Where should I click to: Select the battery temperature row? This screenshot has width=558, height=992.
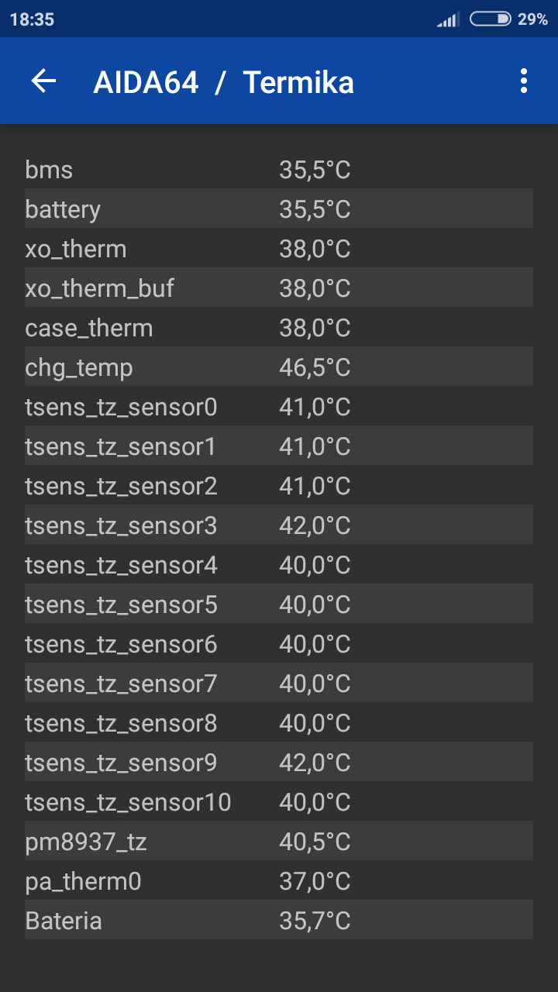(x=278, y=209)
